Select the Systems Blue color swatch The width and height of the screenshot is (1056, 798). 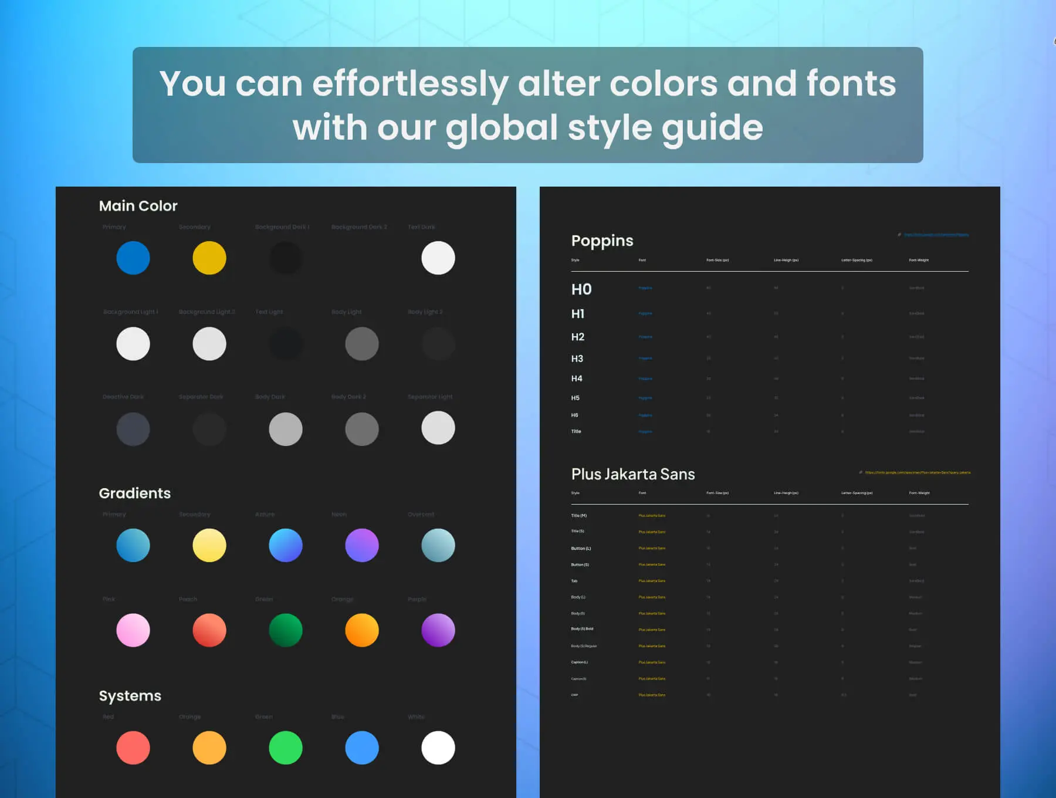[x=362, y=748]
